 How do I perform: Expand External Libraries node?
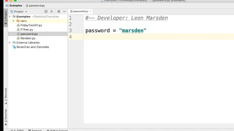tap(10, 43)
